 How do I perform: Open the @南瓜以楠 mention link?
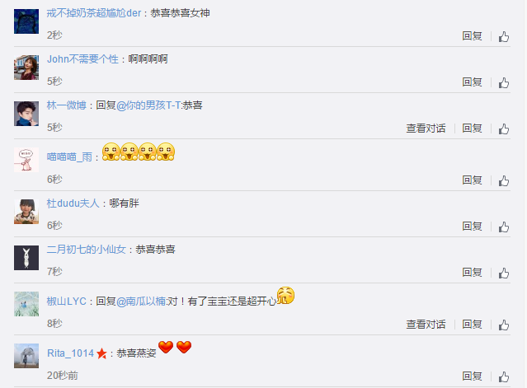click(x=141, y=302)
